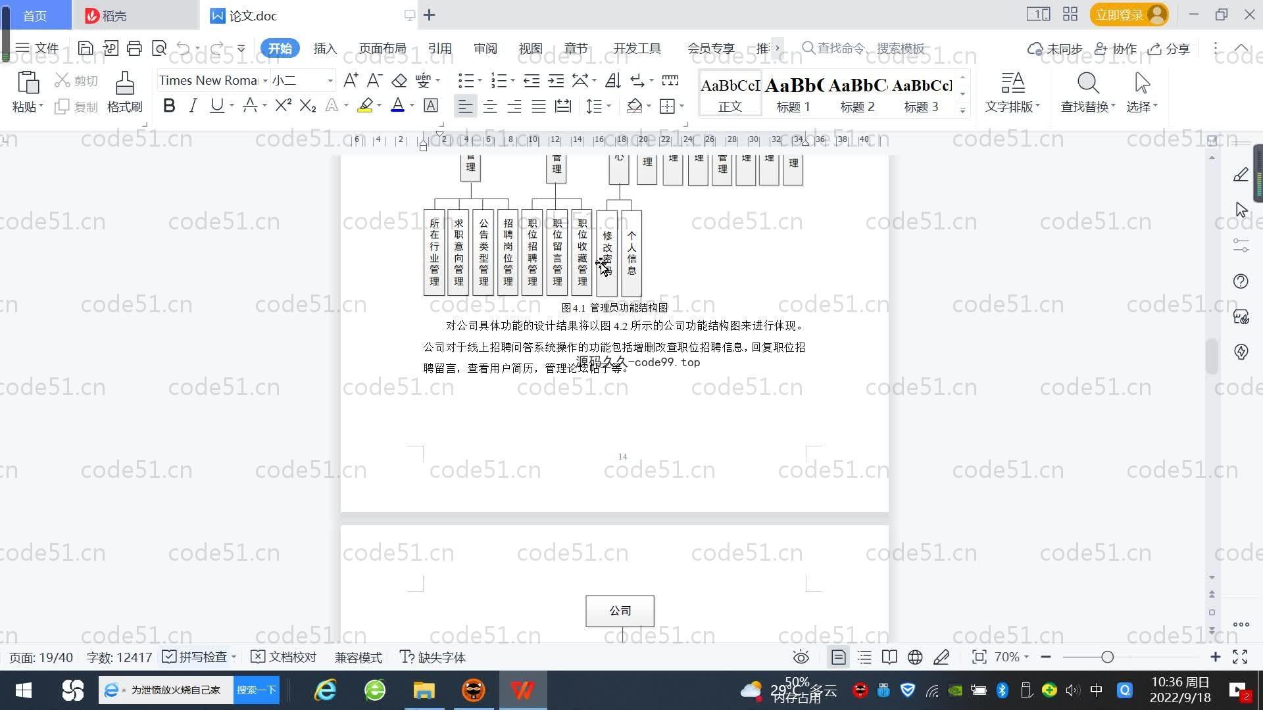Toggle fullscreen display in status bar
Viewport: 1263px width, 710px height.
1240,657
